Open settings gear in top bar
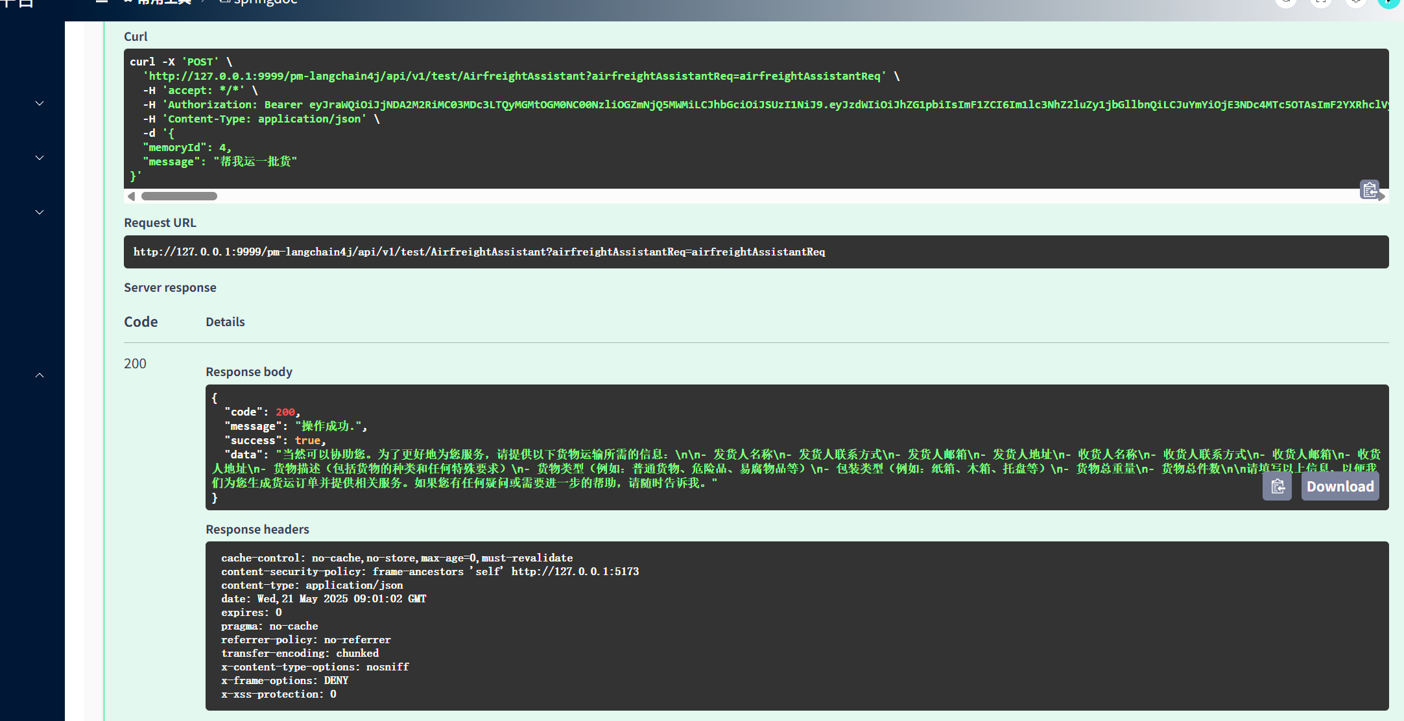Viewport: 1404px width, 721px height. [1355, 3]
